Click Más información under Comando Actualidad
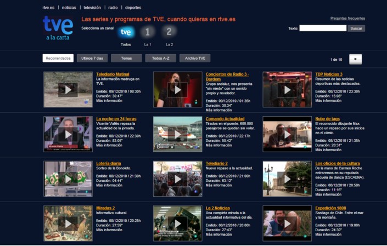The height and width of the screenshot is (246, 387). pyautogui.click(x=218, y=145)
